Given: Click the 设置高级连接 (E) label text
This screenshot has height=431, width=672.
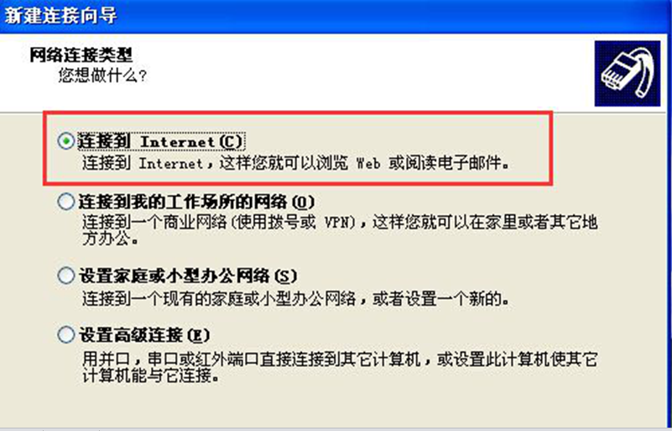Looking at the screenshot, I should [x=144, y=335].
